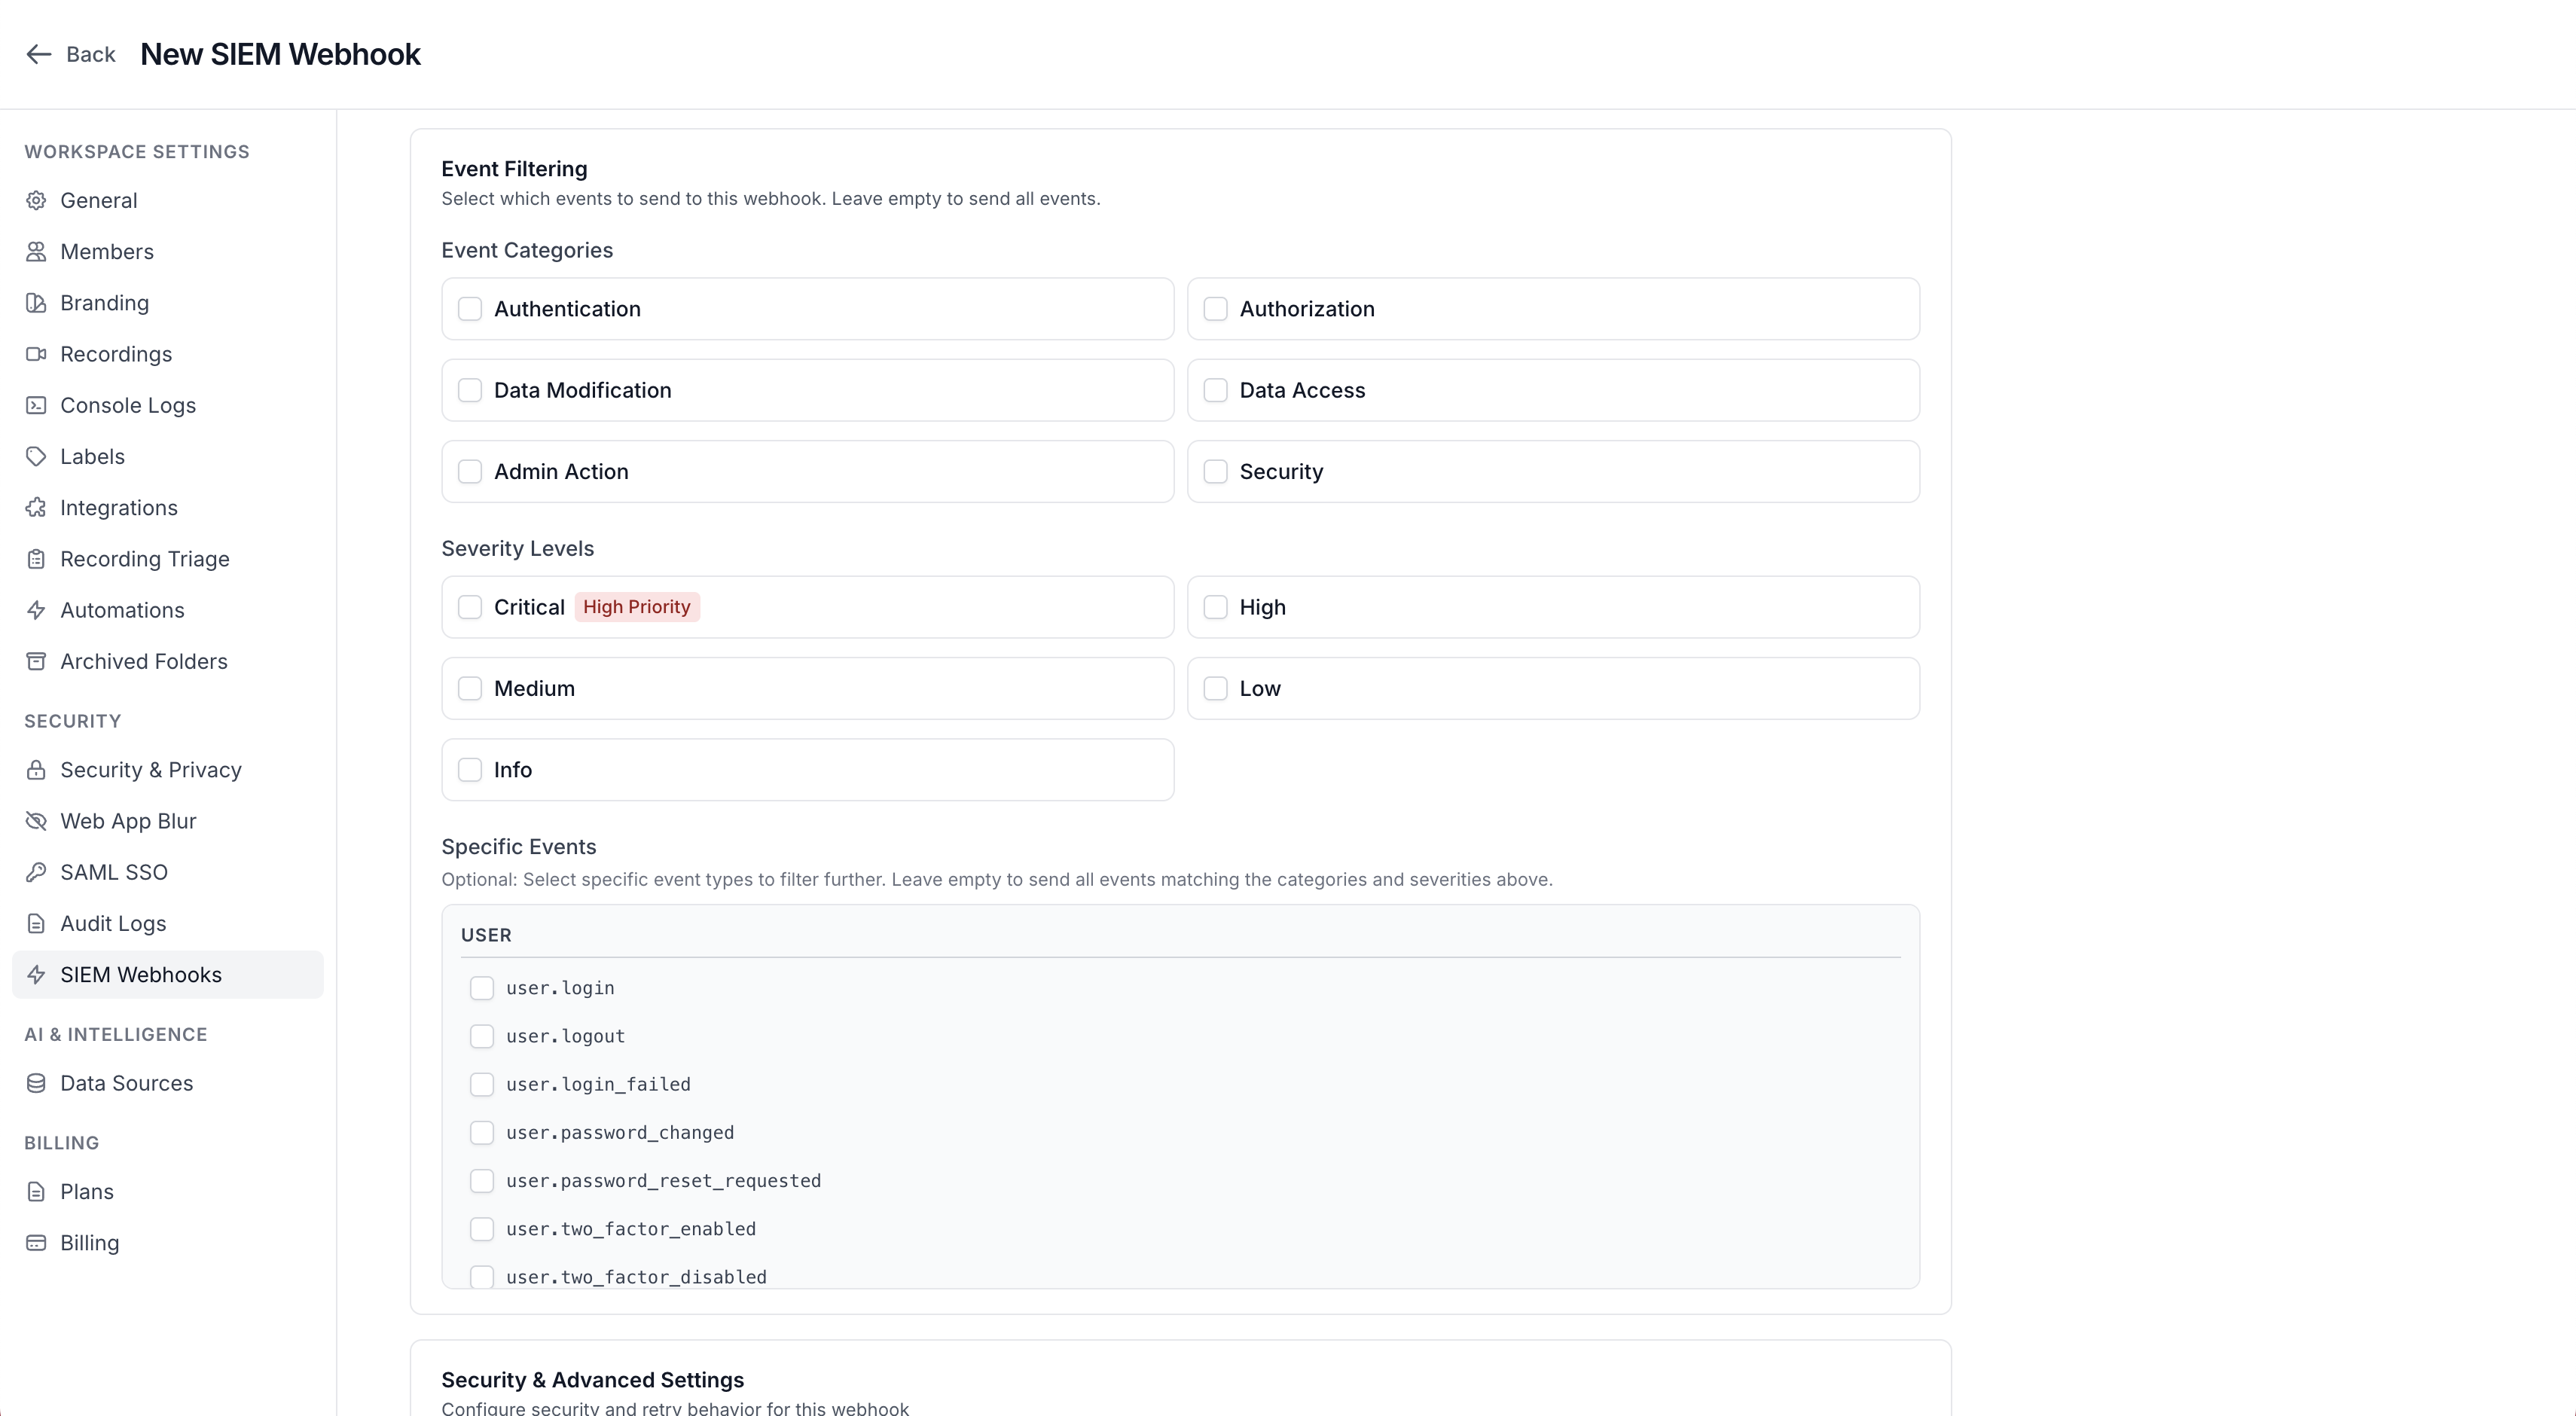Click the Web App Blur eye icon
The height and width of the screenshot is (1416, 2576).
pyautogui.click(x=36, y=821)
